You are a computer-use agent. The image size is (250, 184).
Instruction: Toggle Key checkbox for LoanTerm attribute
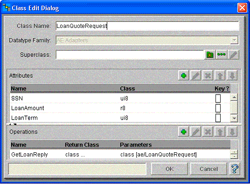pos(218,118)
